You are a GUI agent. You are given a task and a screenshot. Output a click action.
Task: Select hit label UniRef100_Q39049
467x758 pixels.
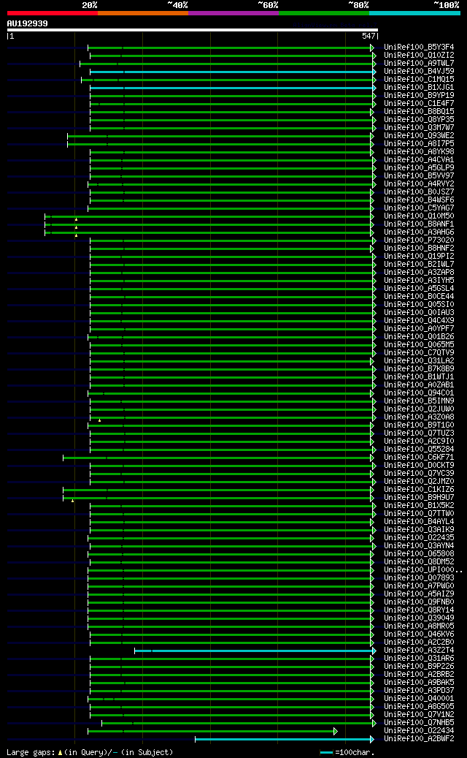[x=419, y=618]
